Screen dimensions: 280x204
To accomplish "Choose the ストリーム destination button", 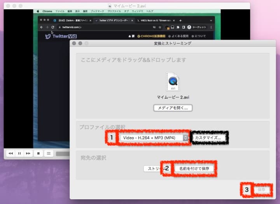I will (x=153, y=169).
